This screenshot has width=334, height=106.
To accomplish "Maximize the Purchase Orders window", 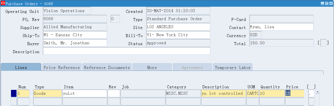I will pyautogui.click(x=326, y=3).
